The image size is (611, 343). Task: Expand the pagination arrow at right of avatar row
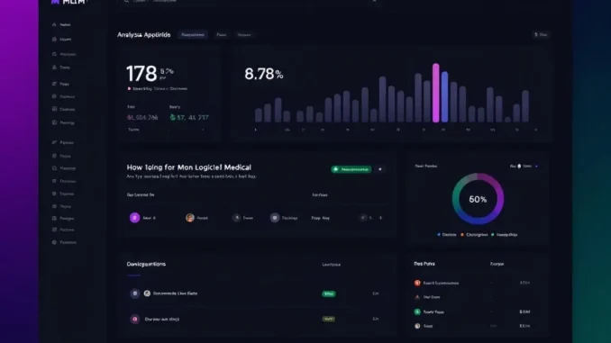click(x=380, y=218)
